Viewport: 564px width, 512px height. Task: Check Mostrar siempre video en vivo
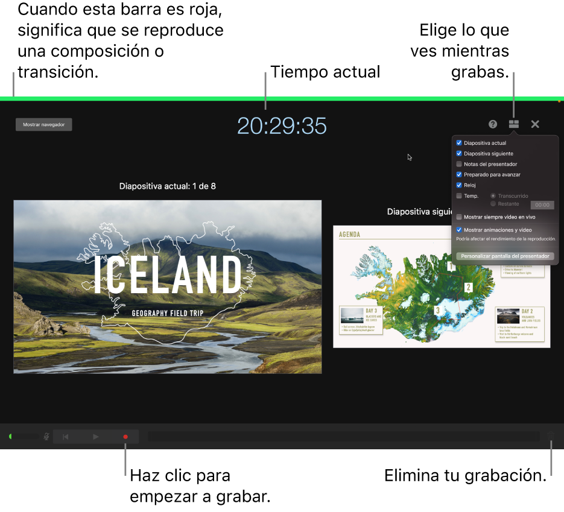pyautogui.click(x=459, y=217)
